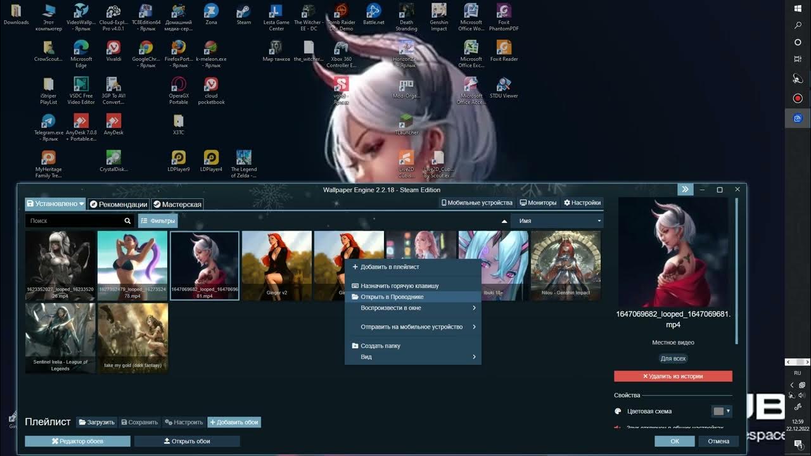Open the Telegram.exe shortcut
811x456 pixels.
coord(49,127)
